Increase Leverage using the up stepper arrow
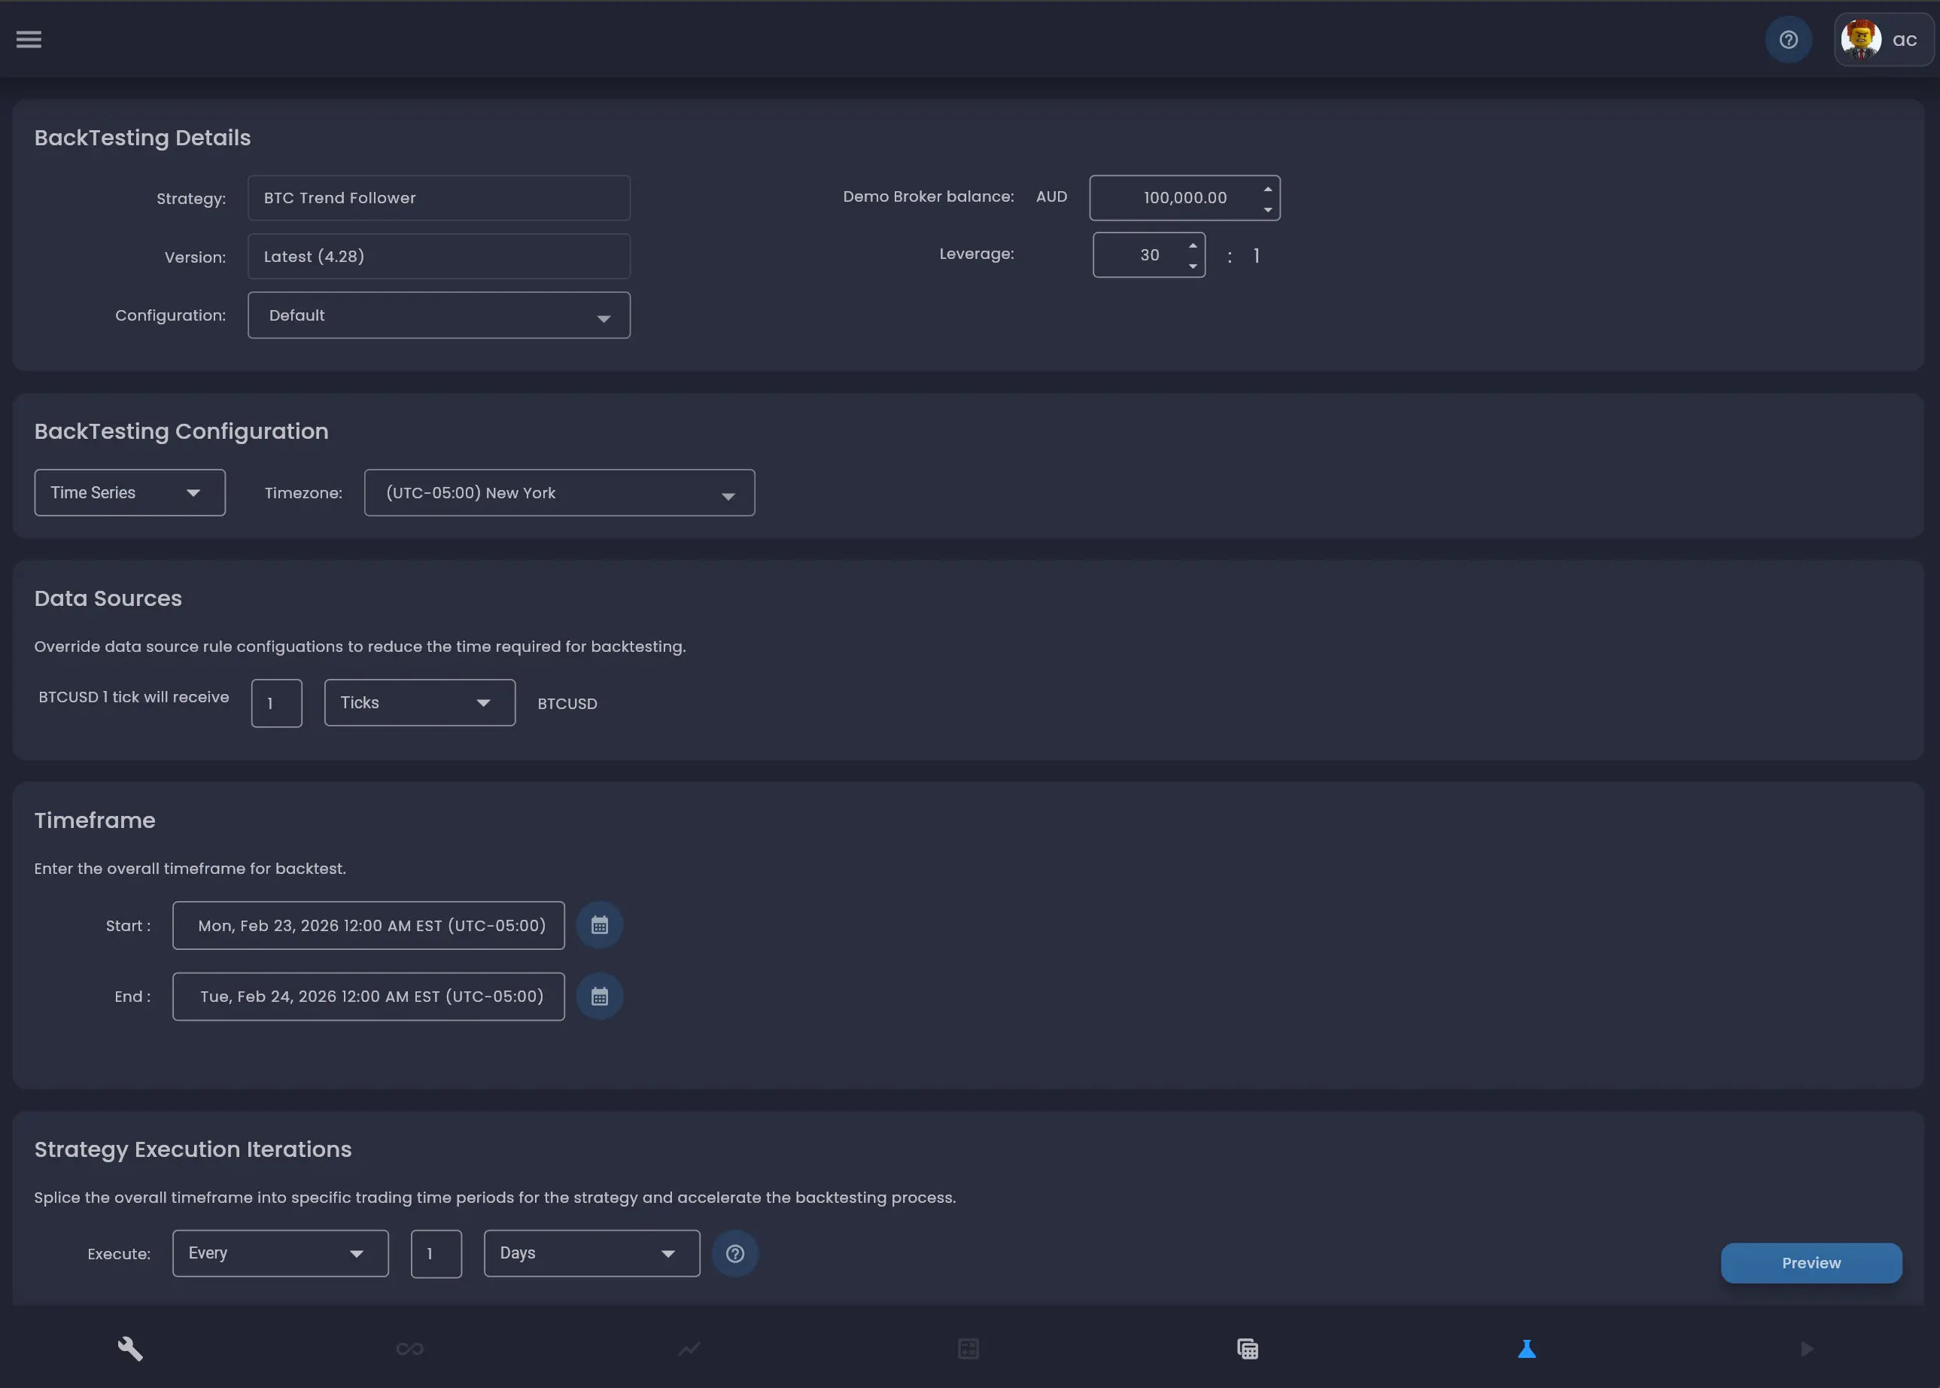 (1193, 245)
